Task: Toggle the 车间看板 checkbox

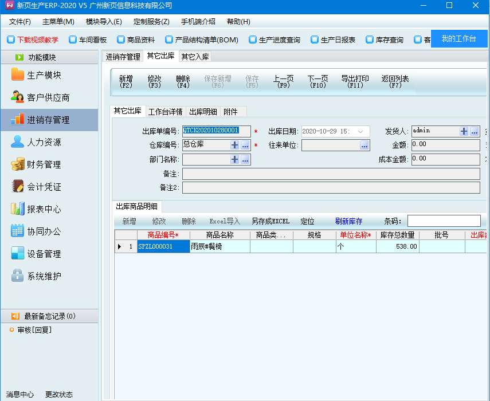Action: [x=73, y=40]
